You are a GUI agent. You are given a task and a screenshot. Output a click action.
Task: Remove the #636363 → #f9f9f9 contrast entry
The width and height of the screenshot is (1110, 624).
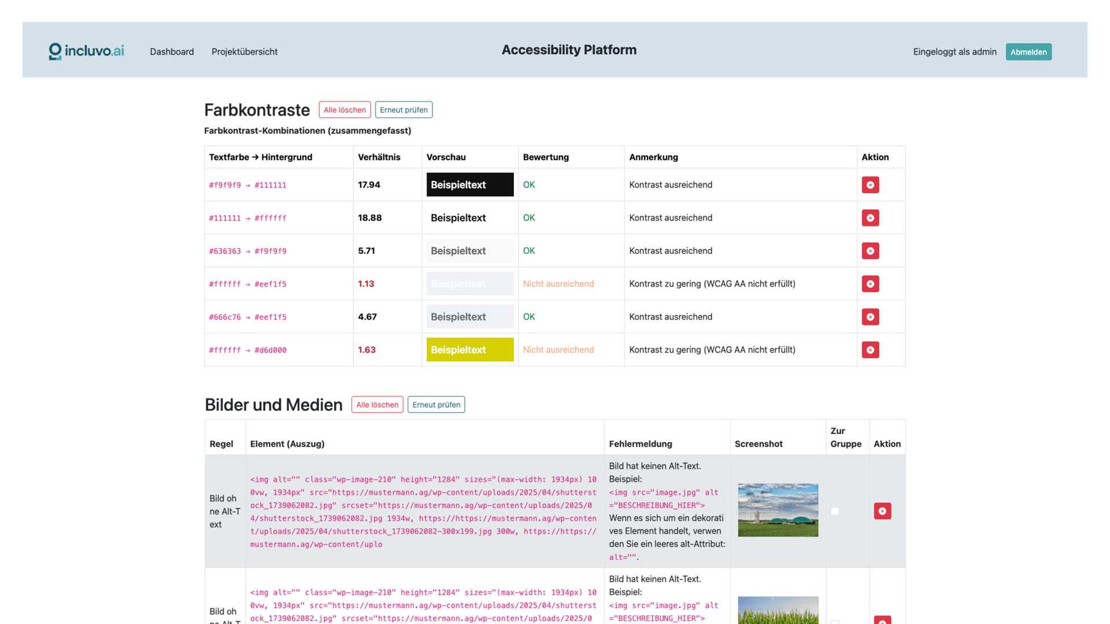(x=870, y=251)
